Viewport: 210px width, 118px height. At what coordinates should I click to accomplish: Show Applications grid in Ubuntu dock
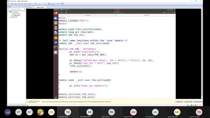click(56, 97)
